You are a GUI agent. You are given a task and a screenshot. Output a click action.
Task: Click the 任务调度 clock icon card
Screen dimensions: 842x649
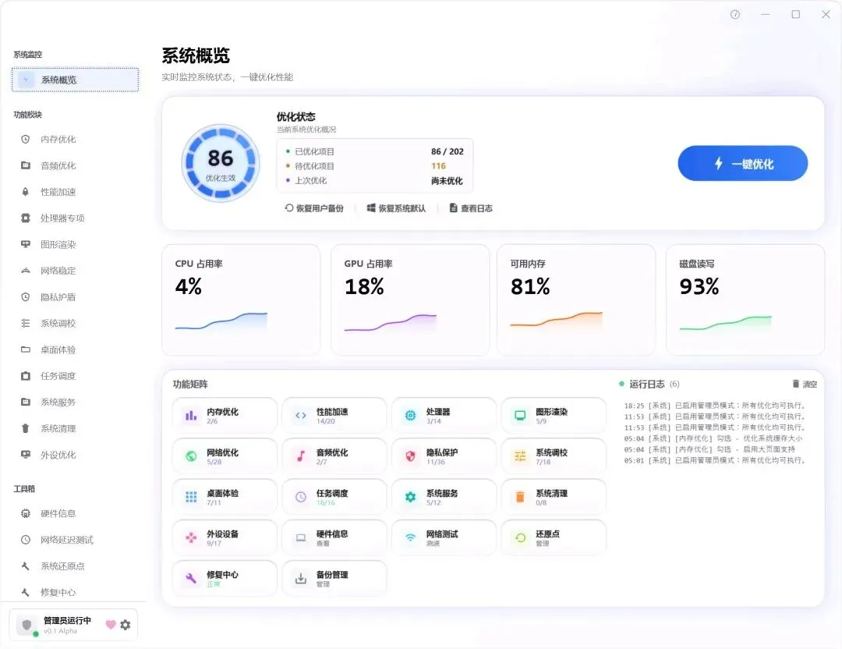click(x=334, y=497)
